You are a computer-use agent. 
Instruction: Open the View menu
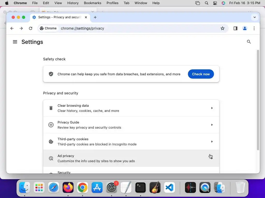pyautogui.click(x=58, y=3)
